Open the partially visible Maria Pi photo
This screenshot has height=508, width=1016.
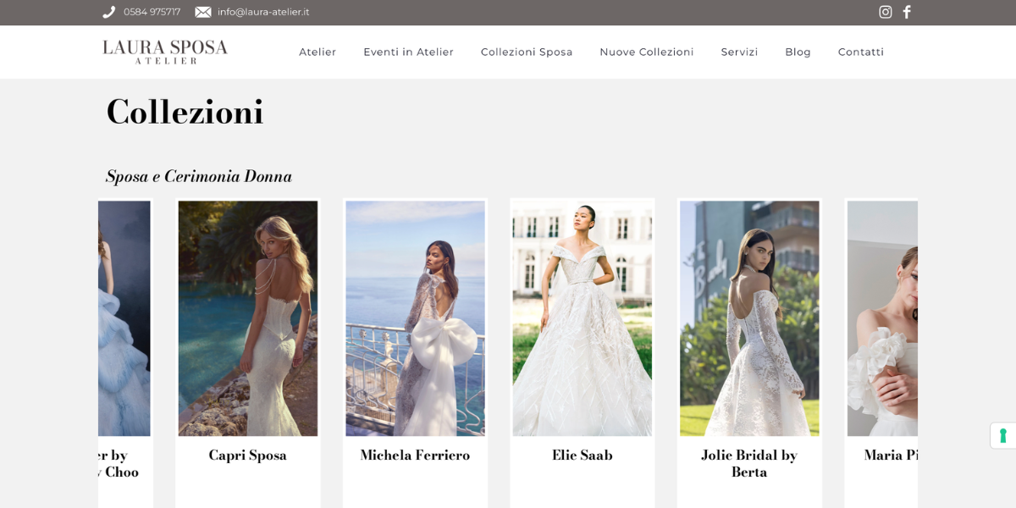[x=882, y=318]
